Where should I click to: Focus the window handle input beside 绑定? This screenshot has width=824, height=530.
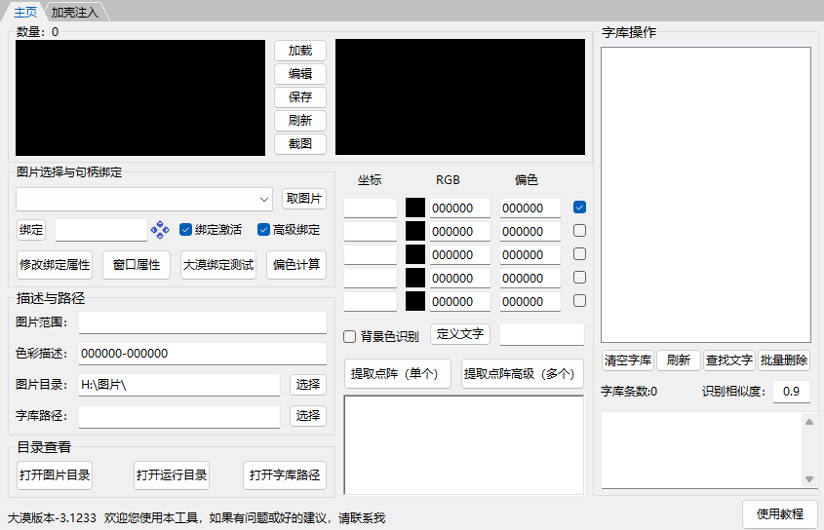point(100,230)
